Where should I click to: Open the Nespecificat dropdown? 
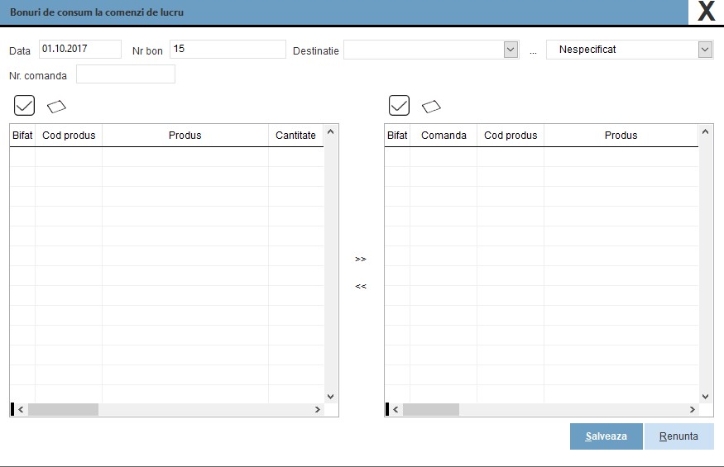(705, 50)
